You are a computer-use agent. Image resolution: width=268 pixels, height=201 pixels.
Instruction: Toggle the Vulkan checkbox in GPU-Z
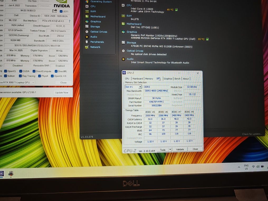[6, 76]
